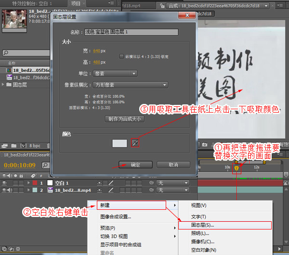The width and height of the screenshot is (289, 255).
Task: Pick a color with the eyedropper tool
Action: (135, 143)
